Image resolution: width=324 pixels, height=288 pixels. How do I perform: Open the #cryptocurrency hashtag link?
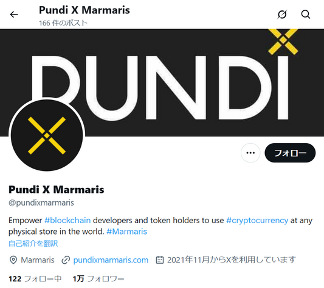tap(257, 220)
